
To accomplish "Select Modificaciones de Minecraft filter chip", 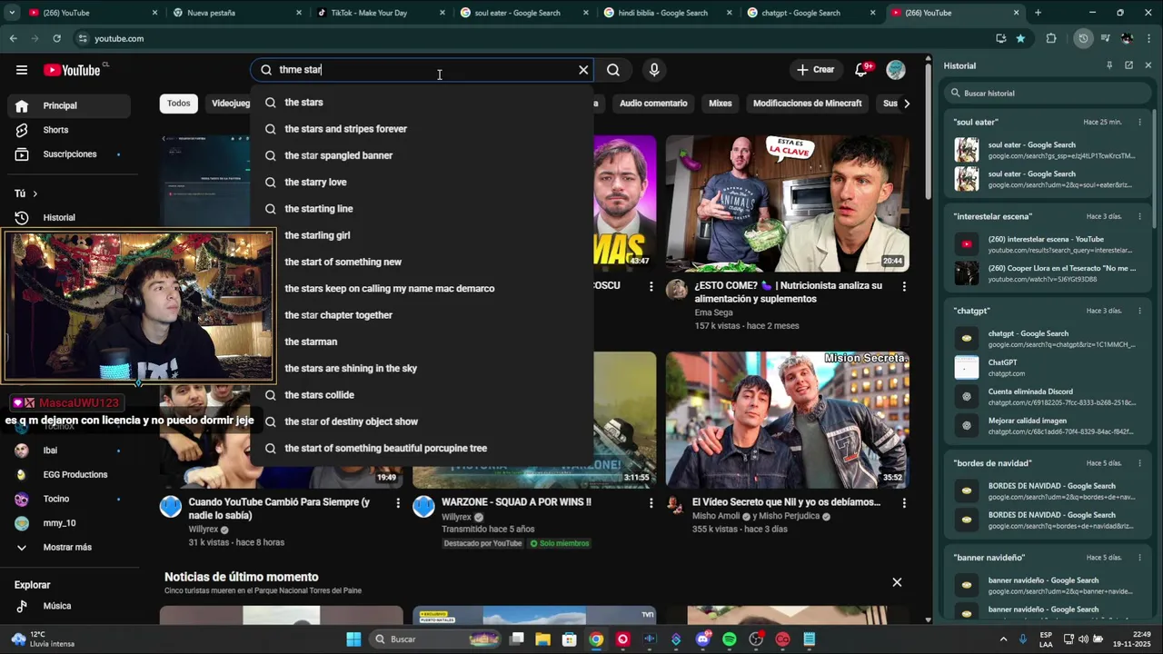I will tap(807, 104).
